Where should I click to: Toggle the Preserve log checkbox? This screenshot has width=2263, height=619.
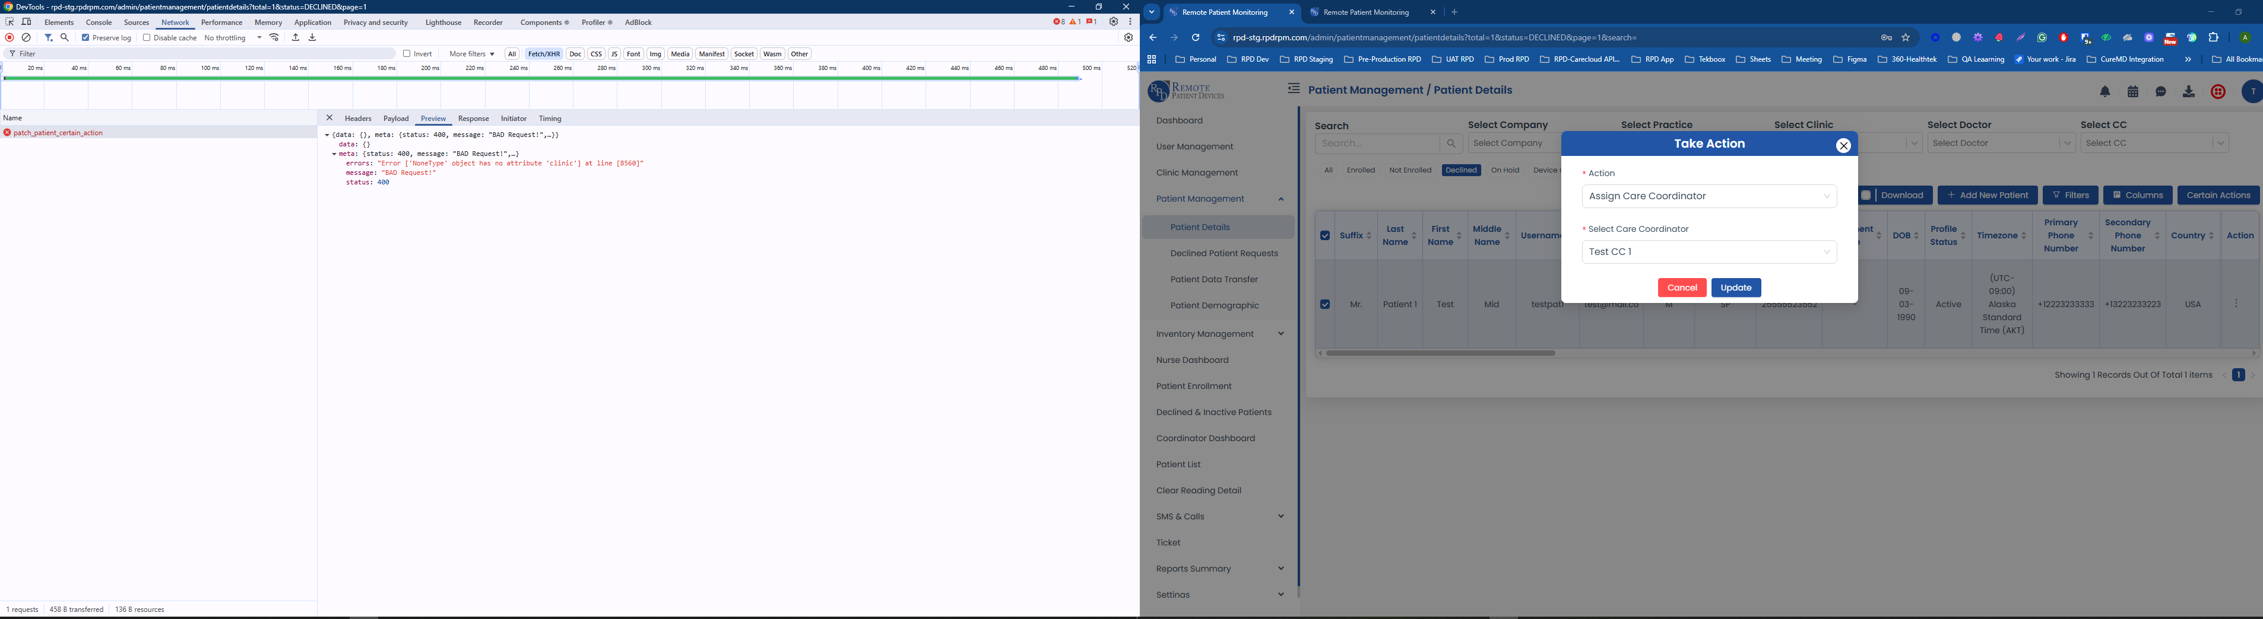[x=86, y=38]
